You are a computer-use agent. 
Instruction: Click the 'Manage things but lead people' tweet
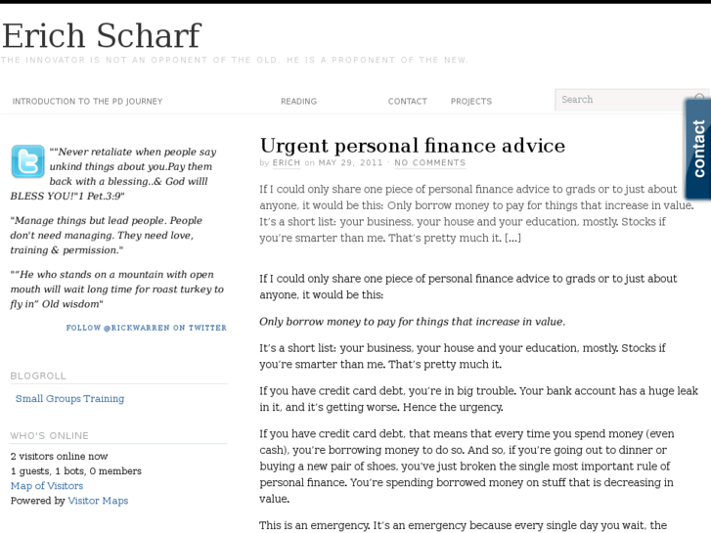[106, 235]
